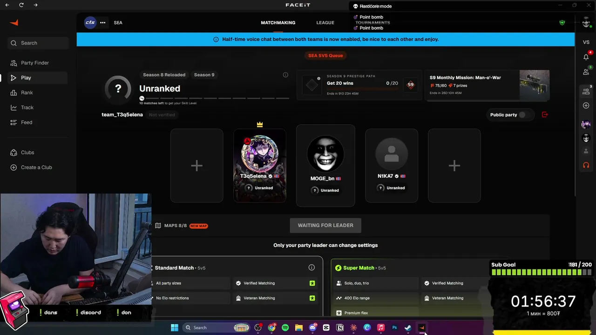Viewport: 596px width, 335px height.
Task: Open the VS panel
Action: [x=586, y=42]
